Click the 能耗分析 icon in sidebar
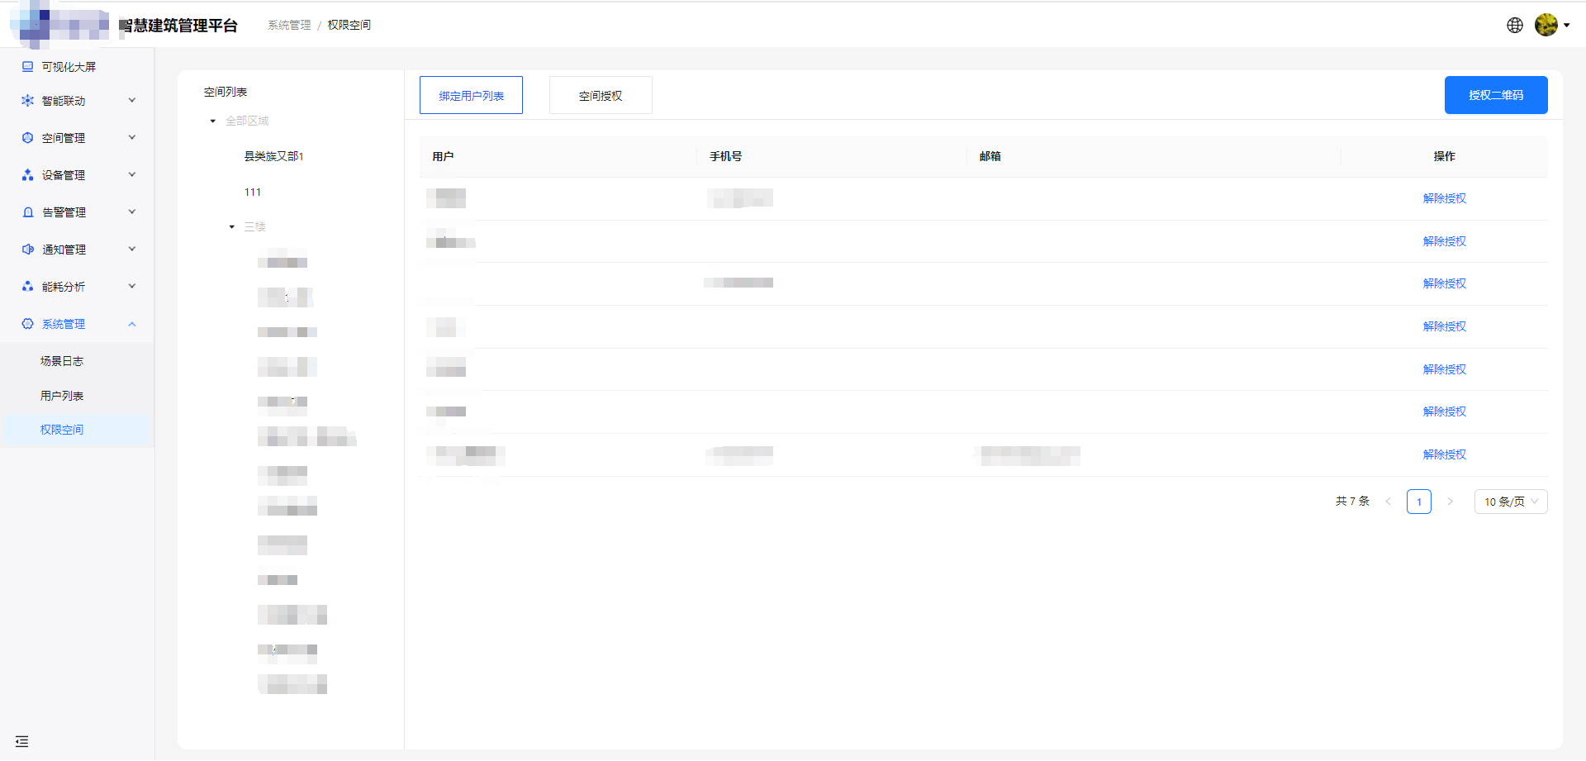This screenshot has height=761, width=1586. tap(28, 287)
